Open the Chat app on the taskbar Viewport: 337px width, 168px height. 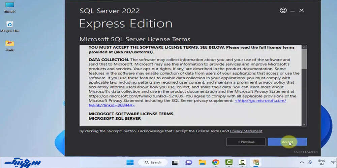(x=189, y=162)
